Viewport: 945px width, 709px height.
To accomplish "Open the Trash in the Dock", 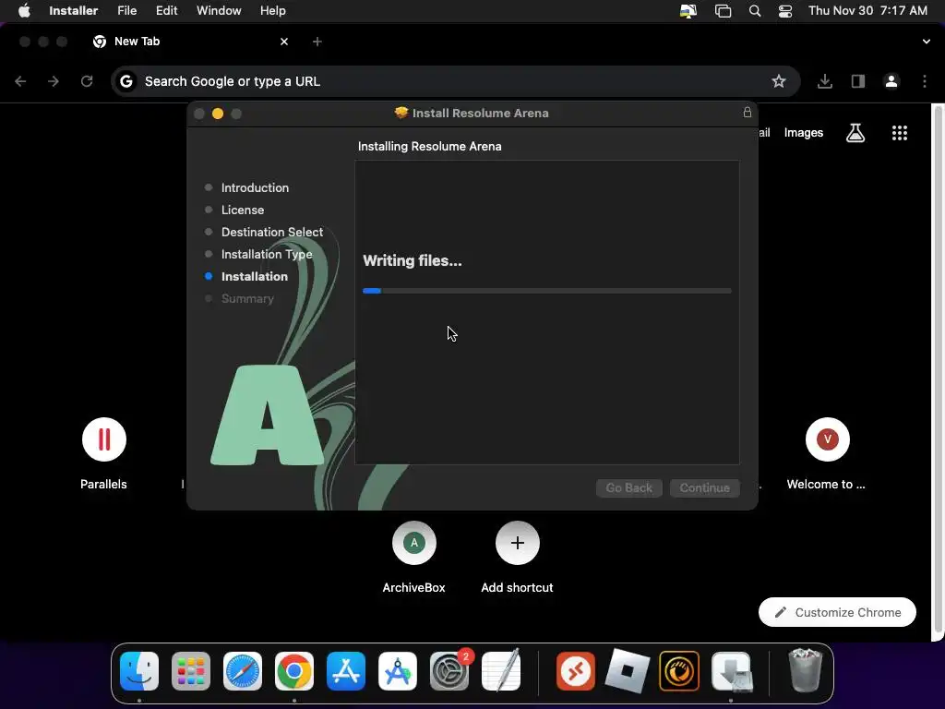I will (x=805, y=670).
